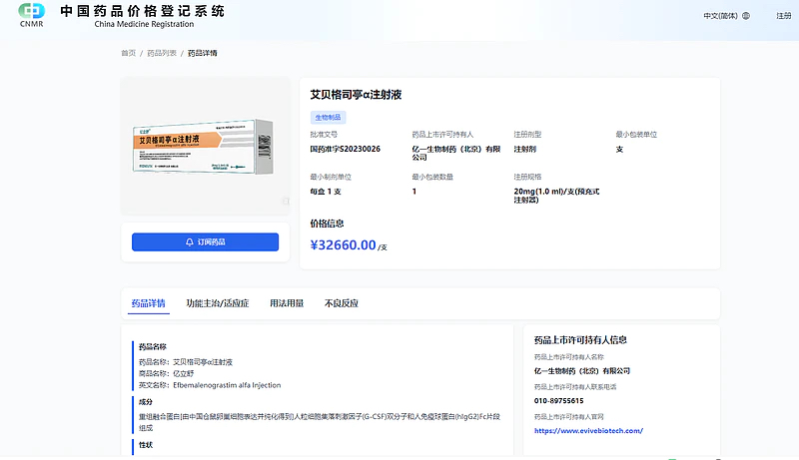This screenshot has width=799, height=460.
Task: Switch to 用法用量 tab
Action: click(x=287, y=303)
